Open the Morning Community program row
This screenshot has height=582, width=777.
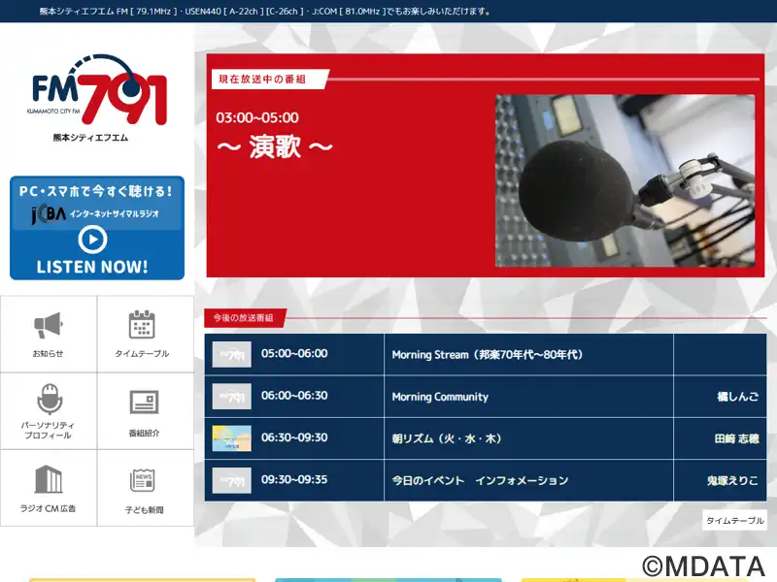tap(485, 397)
